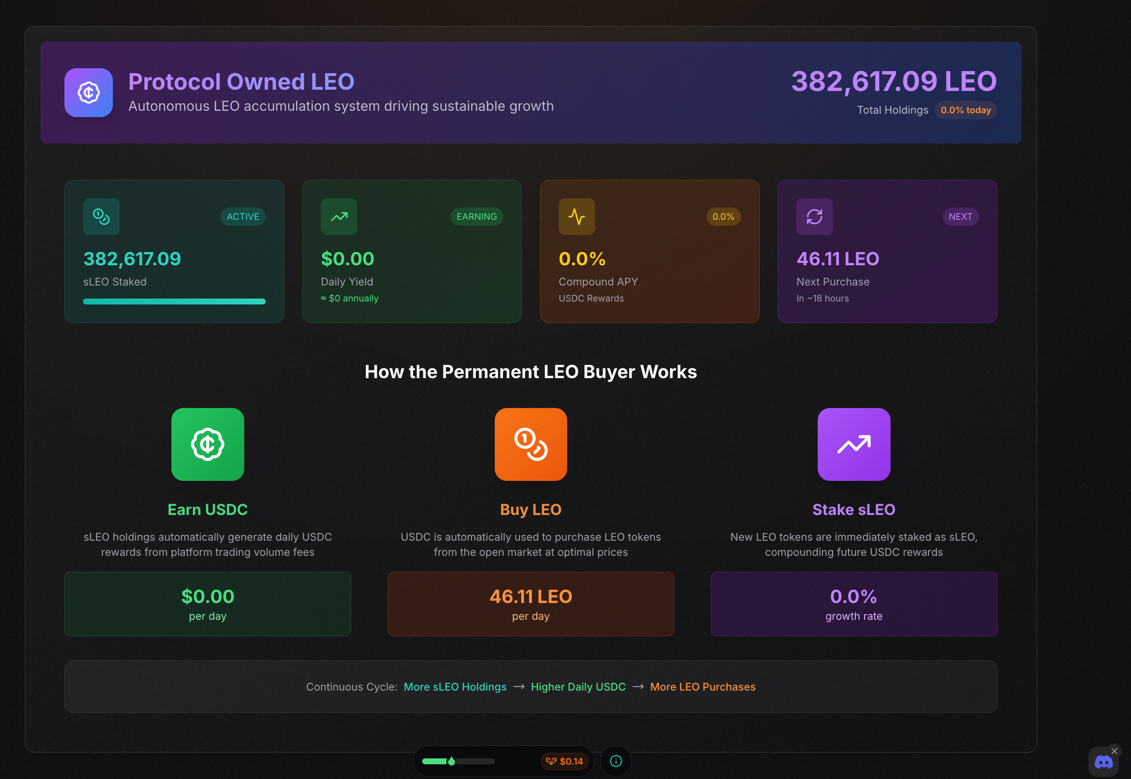
Task: Click the Daily Yield trending arrow icon
Action: tap(339, 216)
